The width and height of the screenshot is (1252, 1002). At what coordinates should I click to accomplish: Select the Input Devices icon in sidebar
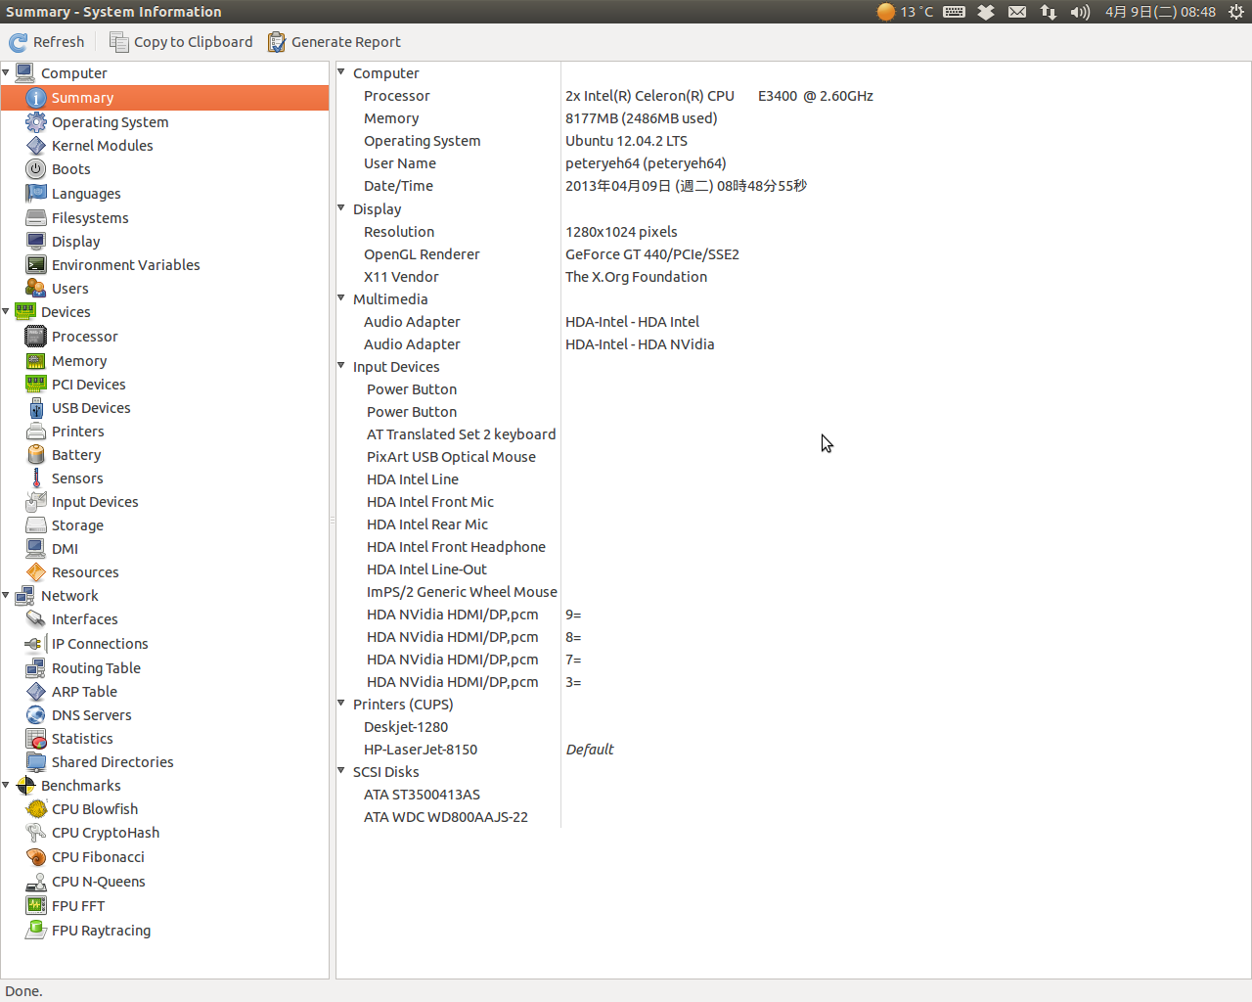(x=36, y=502)
